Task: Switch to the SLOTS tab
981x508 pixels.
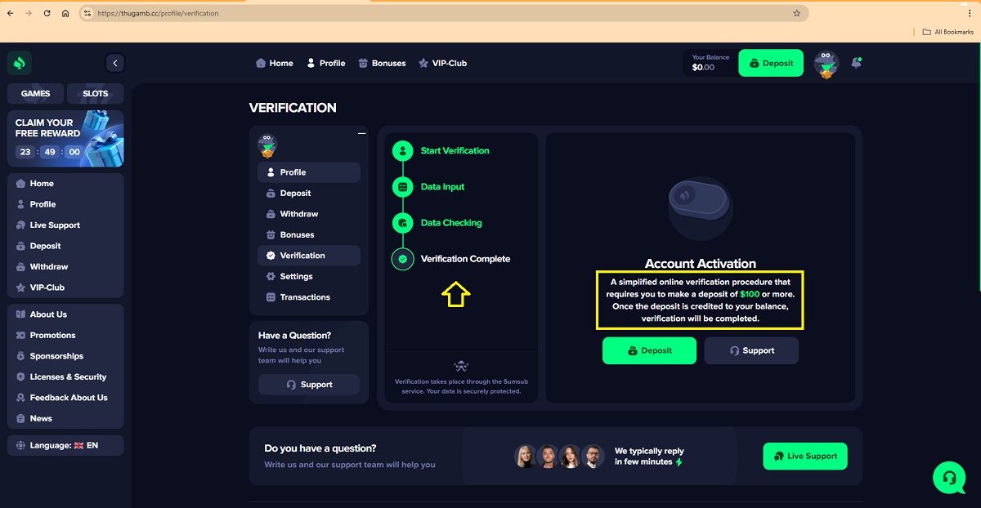Action: [x=95, y=93]
